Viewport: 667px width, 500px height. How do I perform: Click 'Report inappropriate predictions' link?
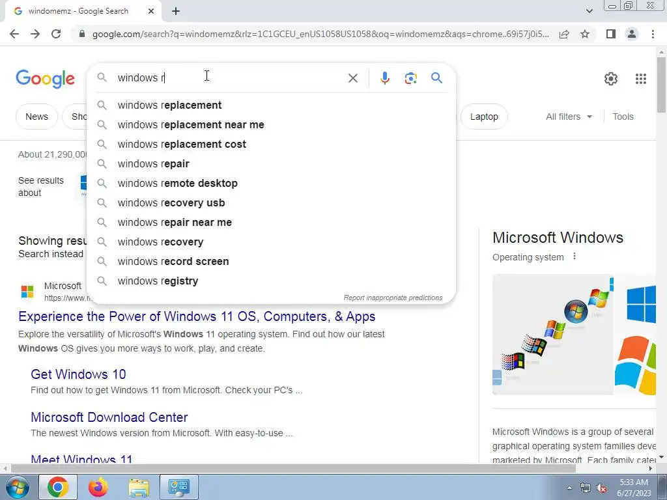pos(393,298)
